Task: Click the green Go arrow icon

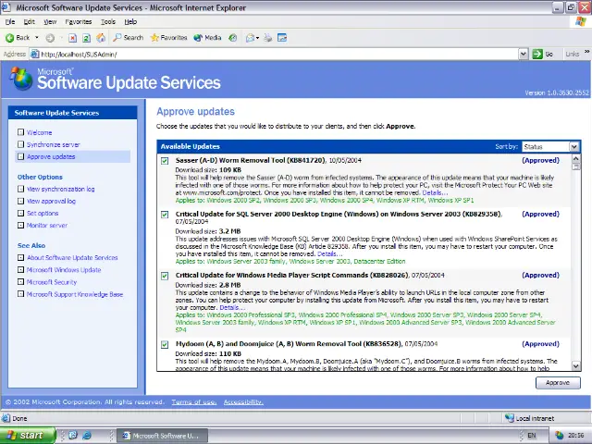Action: (x=537, y=54)
